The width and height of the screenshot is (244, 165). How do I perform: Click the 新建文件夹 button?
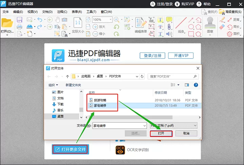click(x=73, y=85)
